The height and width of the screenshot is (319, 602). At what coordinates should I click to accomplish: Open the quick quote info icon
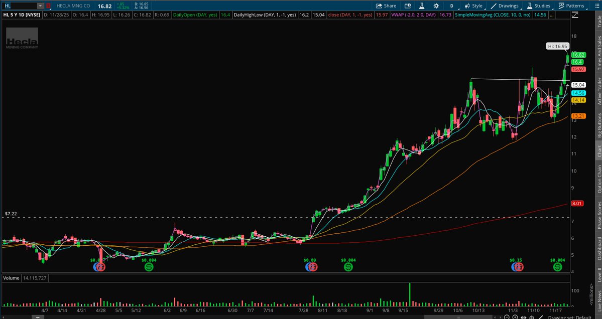tap(408, 6)
